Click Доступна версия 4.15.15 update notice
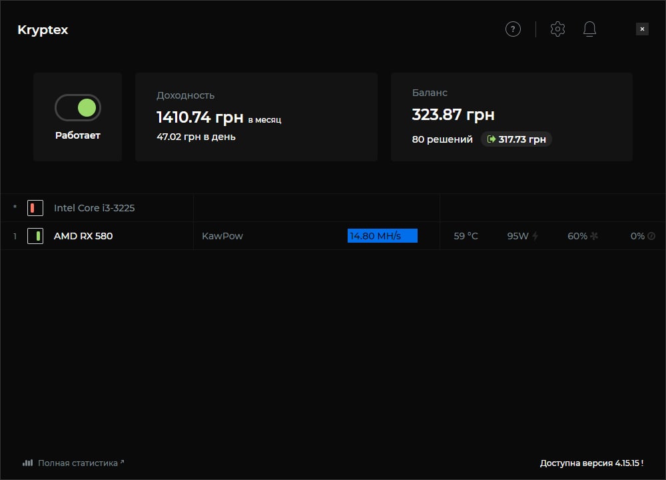 click(591, 463)
